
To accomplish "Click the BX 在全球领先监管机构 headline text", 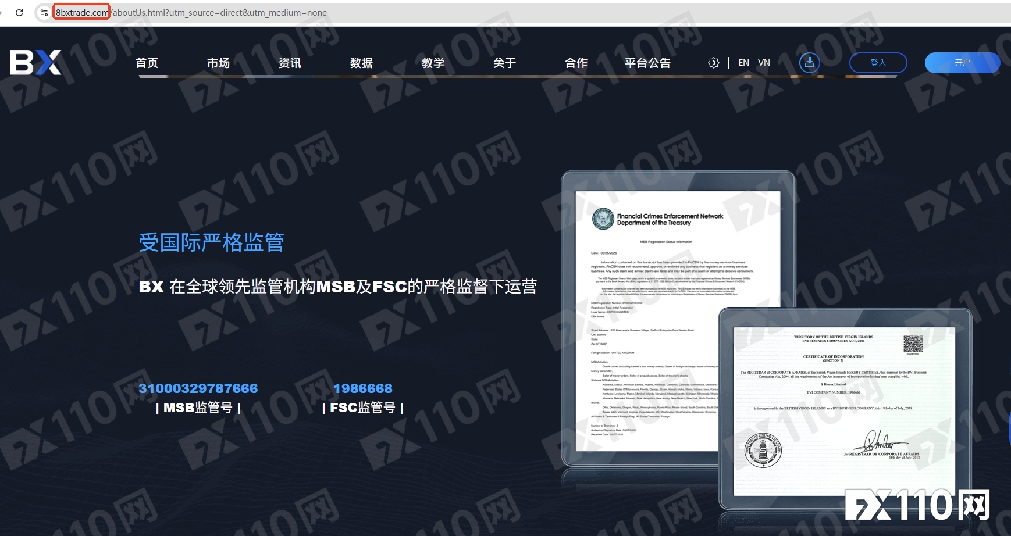I will click(337, 287).
